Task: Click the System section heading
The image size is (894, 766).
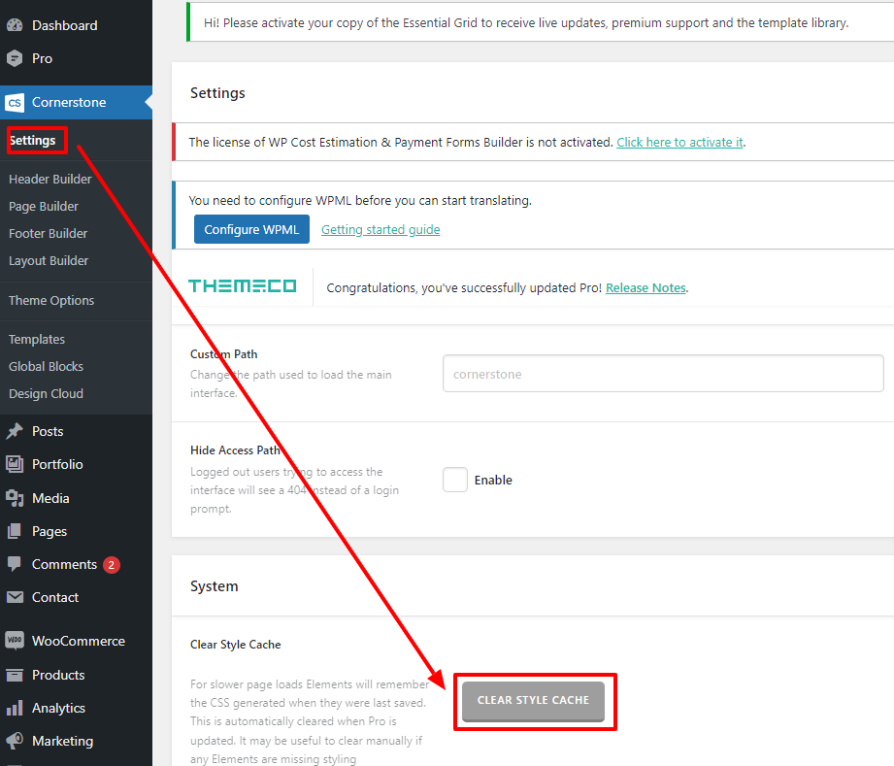Action: coord(214,586)
